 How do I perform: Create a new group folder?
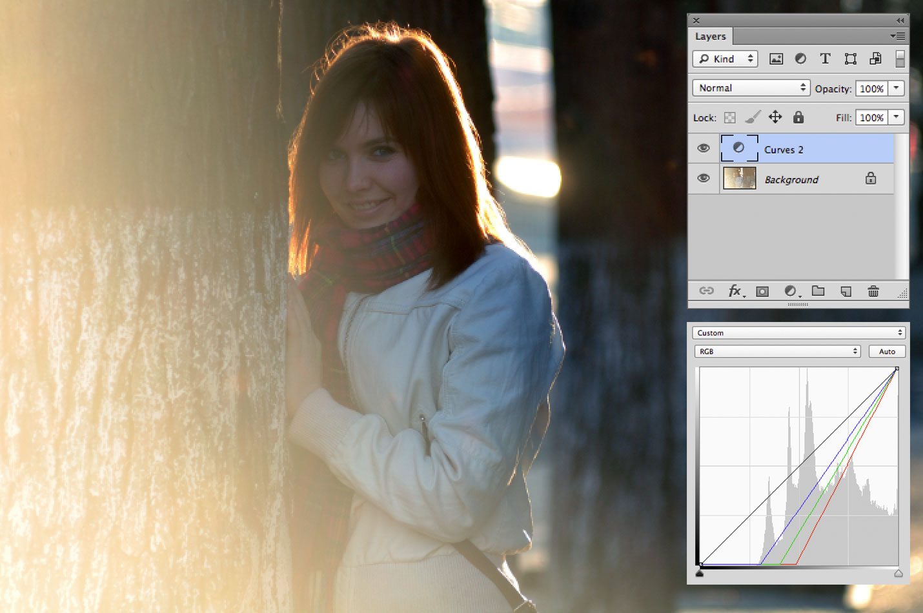tap(818, 292)
